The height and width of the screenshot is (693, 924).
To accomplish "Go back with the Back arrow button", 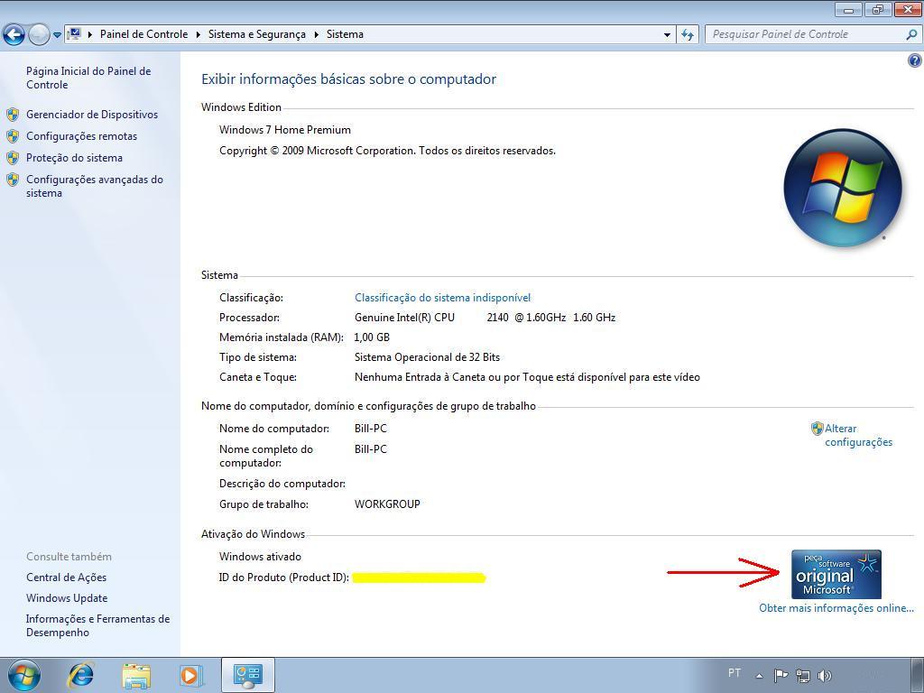I will (14, 35).
